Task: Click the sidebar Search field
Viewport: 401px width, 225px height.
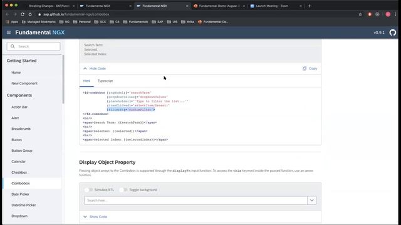Action: point(33,46)
